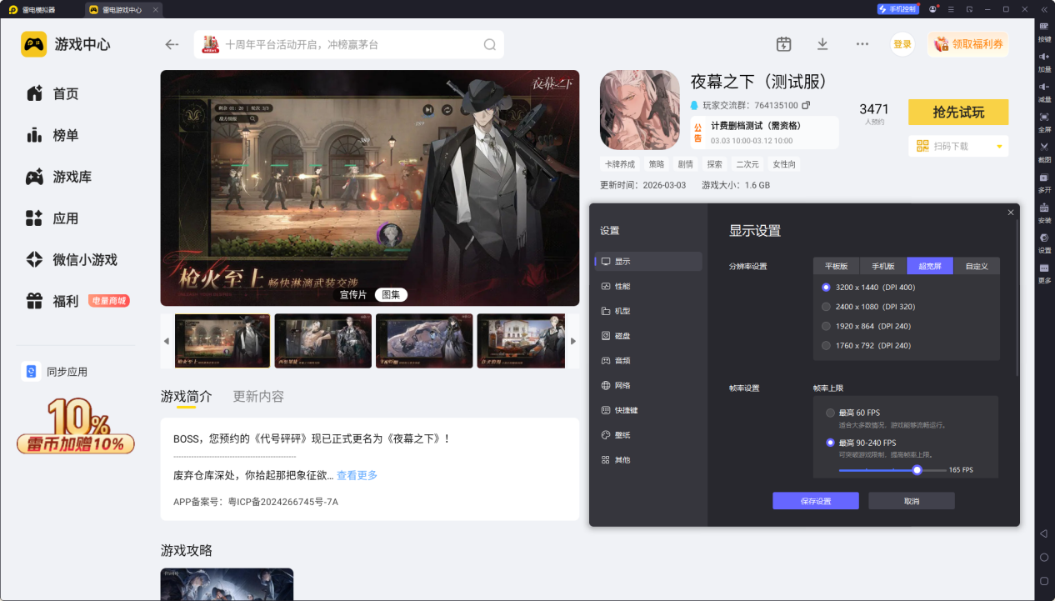Click the 游戏中心 logo icon
Viewport: 1055px width, 601px height.
(34, 44)
